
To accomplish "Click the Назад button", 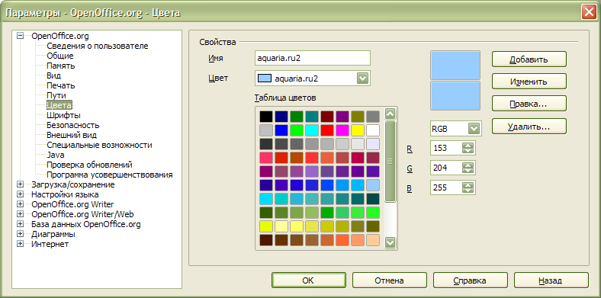I will [x=551, y=280].
